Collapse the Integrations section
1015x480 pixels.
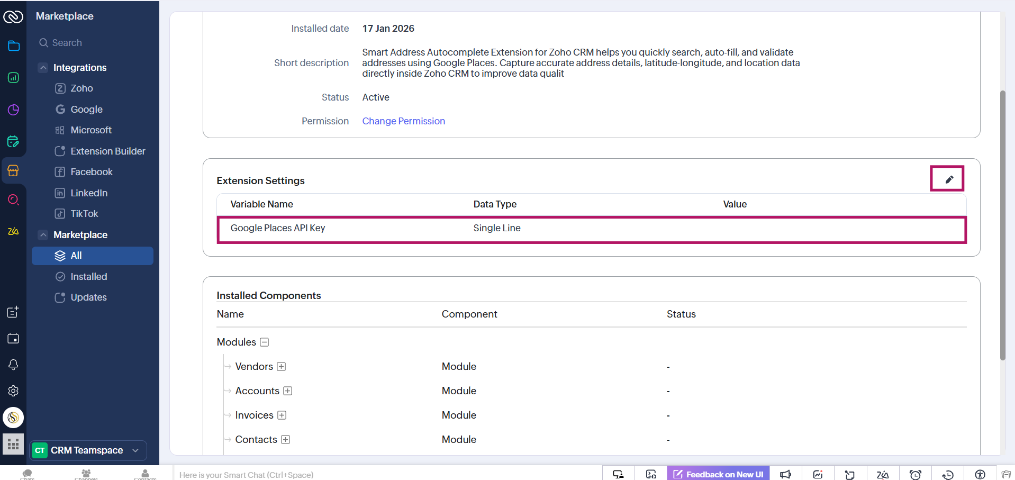(43, 67)
